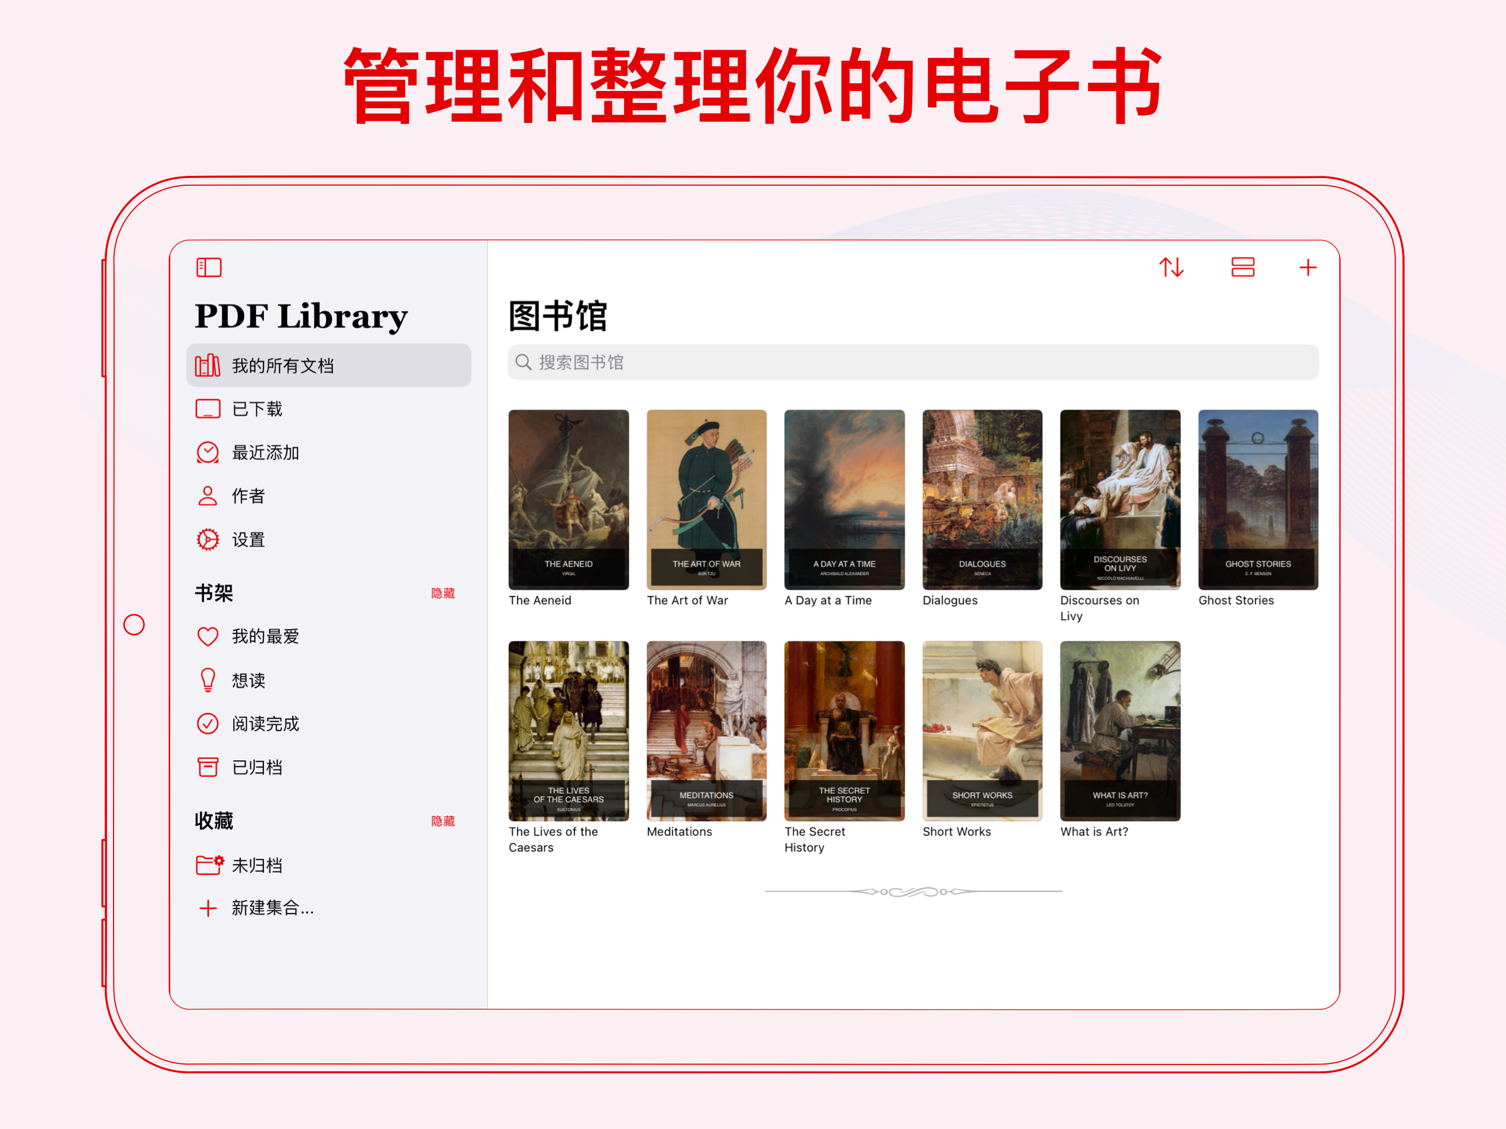The image size is (1506, 1129).
Task: Click the clock icon beside 最近添加
Action: [208, 452]
